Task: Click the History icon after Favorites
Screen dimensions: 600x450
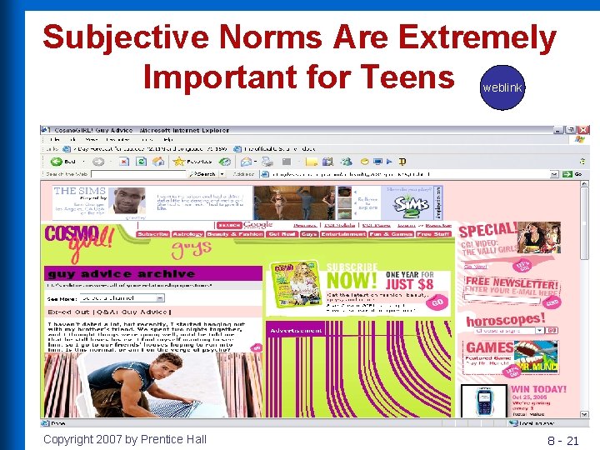Action: click(x=225, y=162)
